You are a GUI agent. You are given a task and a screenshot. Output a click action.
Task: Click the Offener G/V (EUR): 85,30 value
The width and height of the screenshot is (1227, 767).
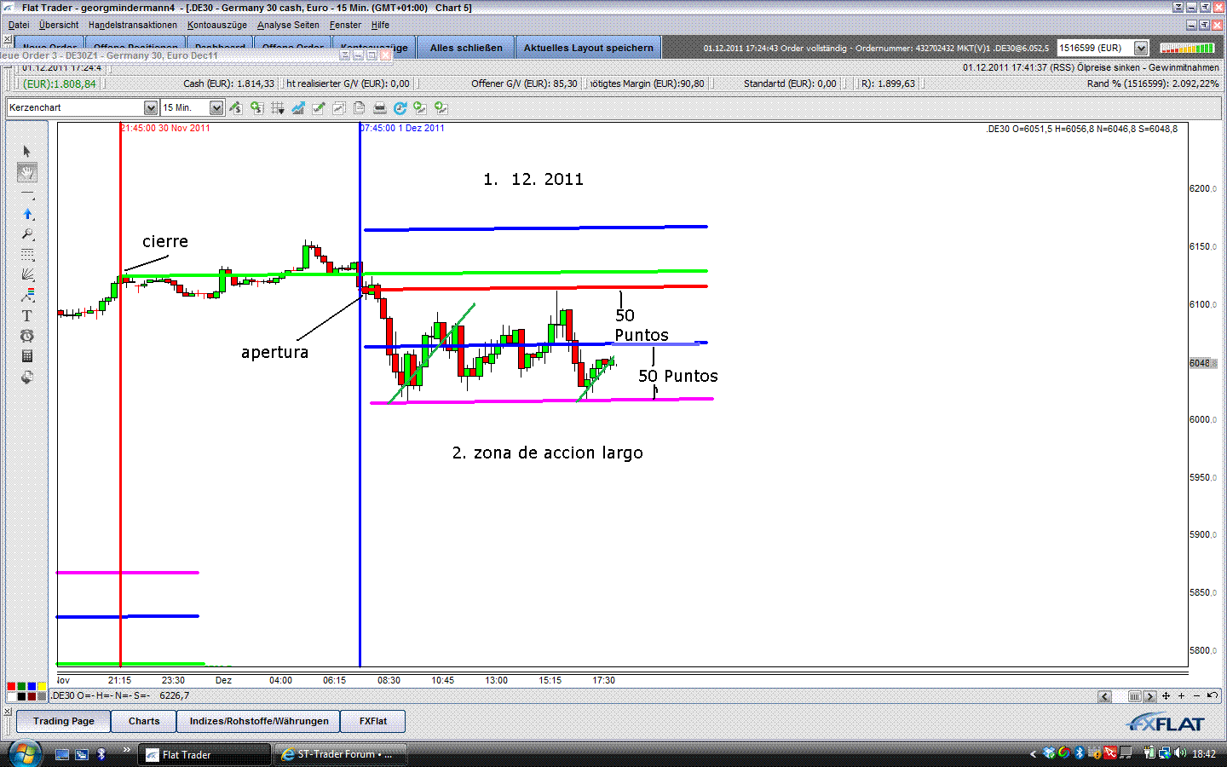524,84
